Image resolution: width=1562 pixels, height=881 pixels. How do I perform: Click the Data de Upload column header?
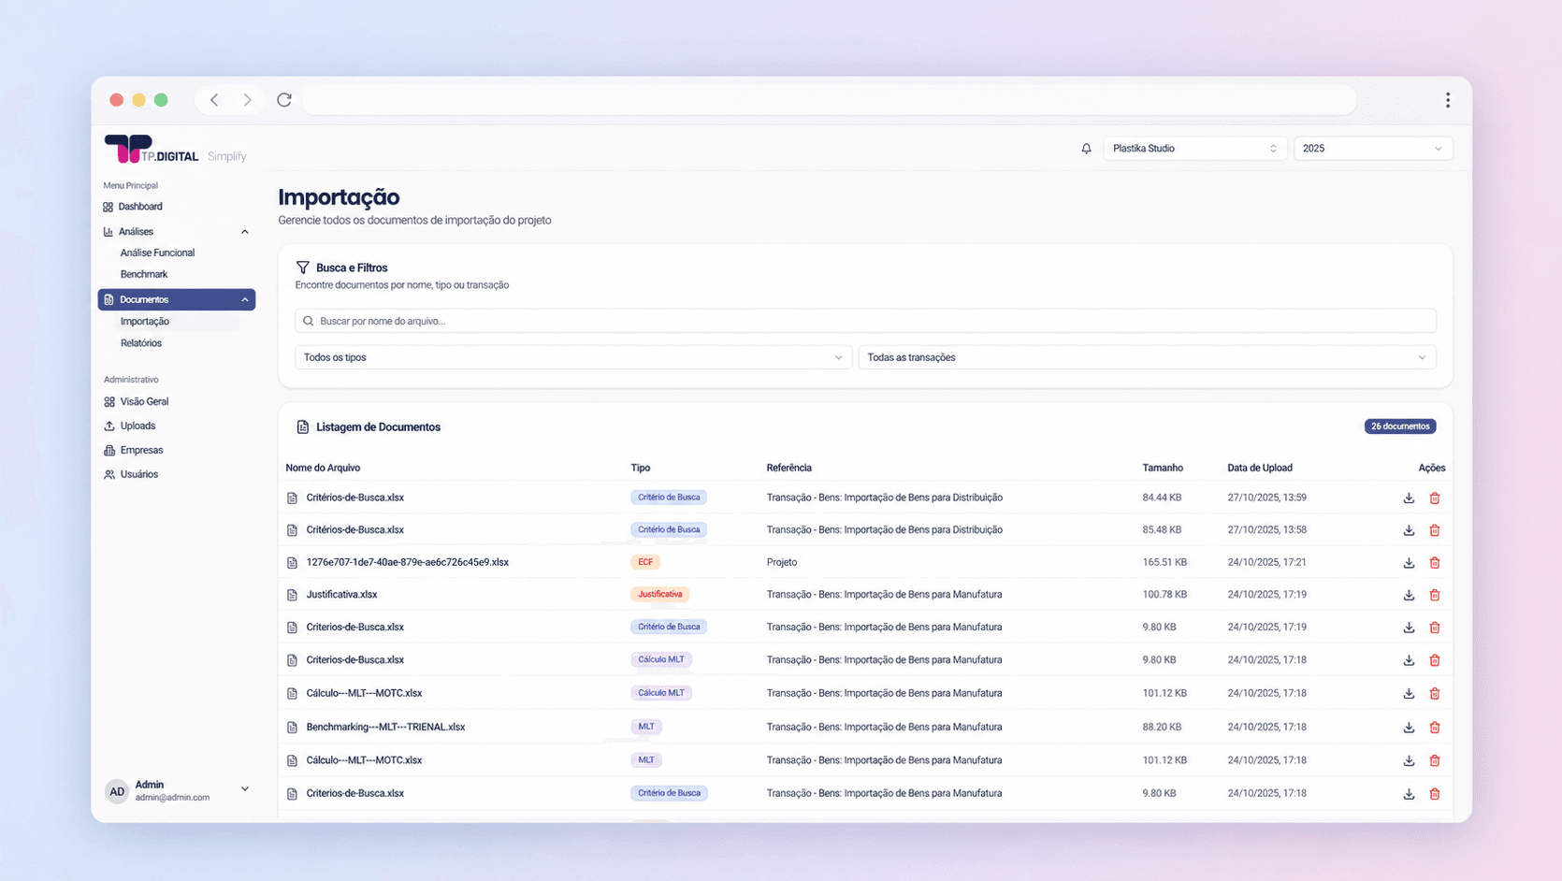1260,468
